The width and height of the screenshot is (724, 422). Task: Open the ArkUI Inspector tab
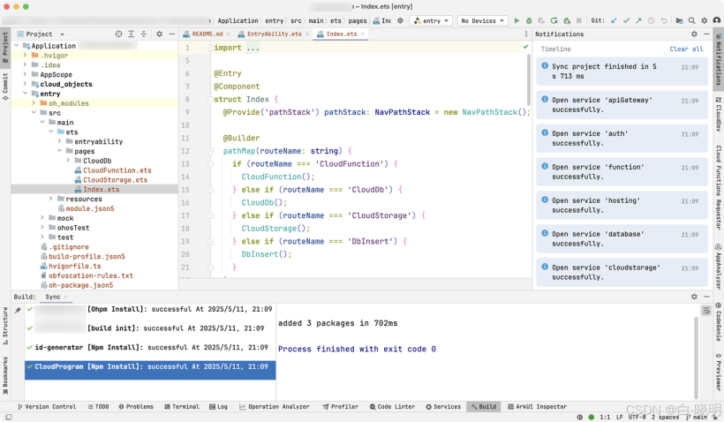pos(538,407)
